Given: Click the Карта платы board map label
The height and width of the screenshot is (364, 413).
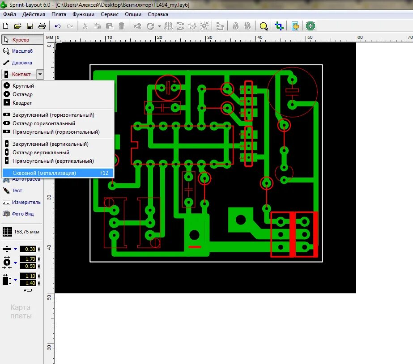Looking at the screenshot, I should click(21, 312).
